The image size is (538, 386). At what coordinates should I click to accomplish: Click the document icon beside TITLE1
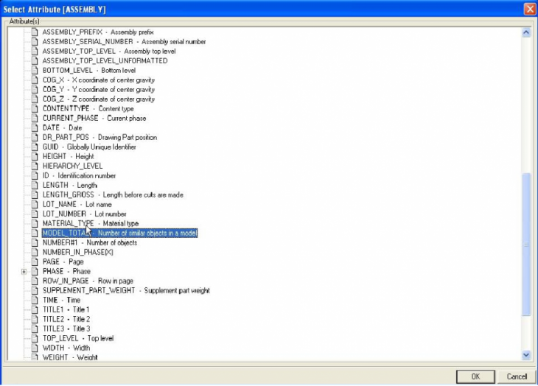pos(35,310)
